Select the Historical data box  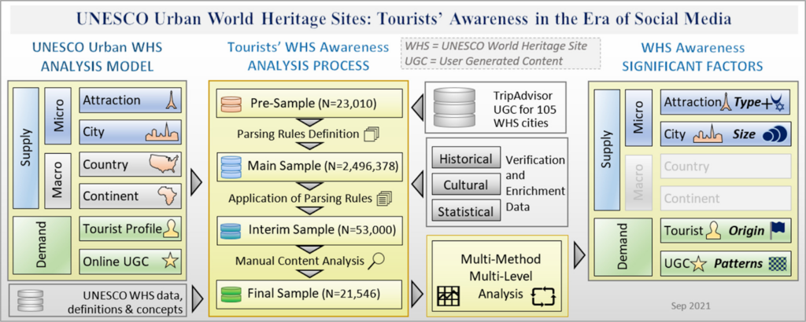[x=466, y=159]
